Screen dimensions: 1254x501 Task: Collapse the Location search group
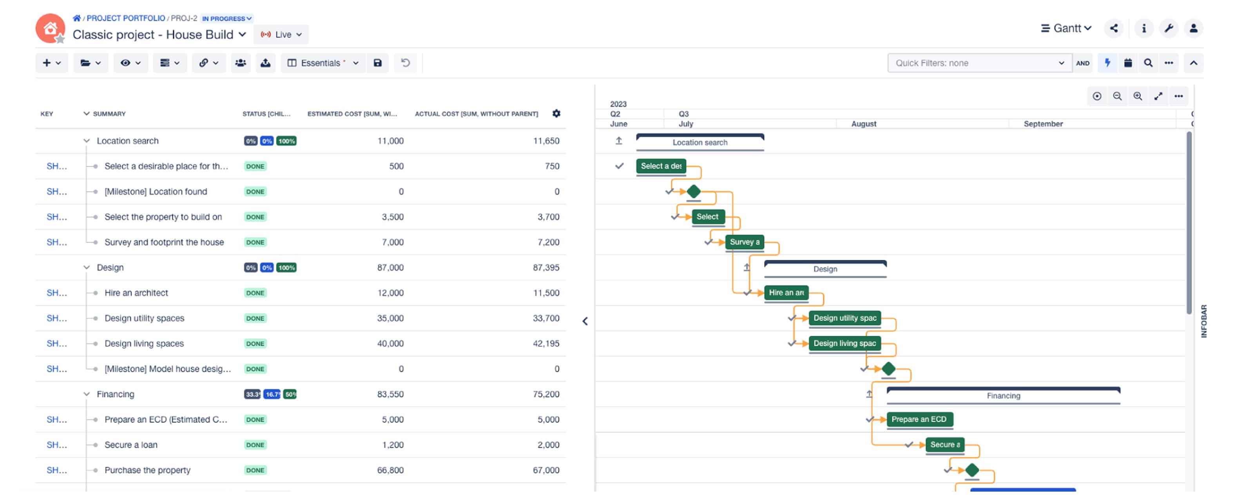pyautogui.click(x=86, y=141)
